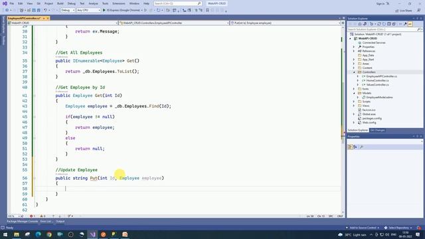Select the Global.asax file

(x=369, y=114)
